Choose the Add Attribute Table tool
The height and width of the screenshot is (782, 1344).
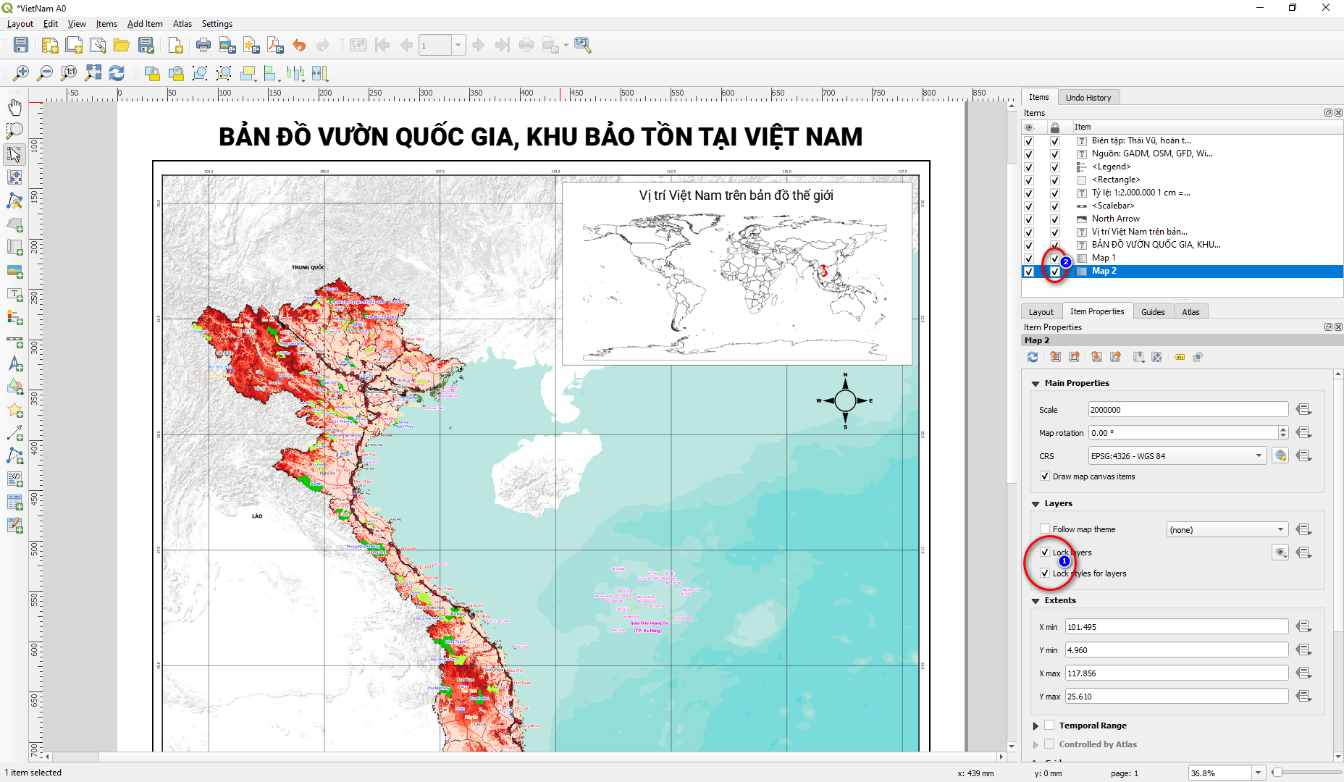[x=14, y=503]
